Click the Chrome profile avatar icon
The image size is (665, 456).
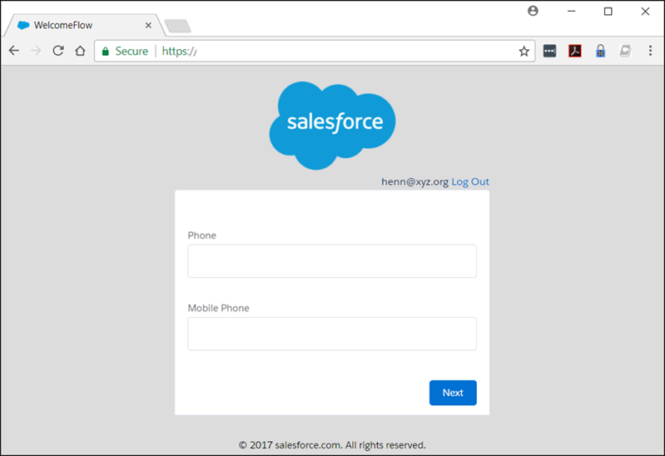coord(533,11)
